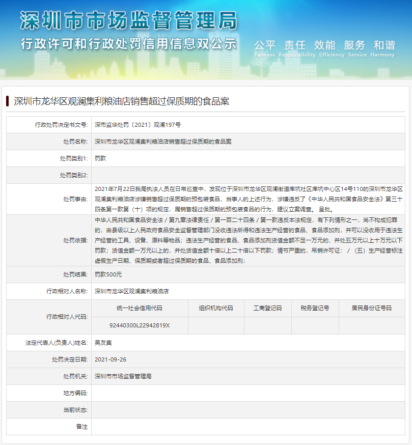Select the credit code 92440300L22942819X
Screen dimensions: 412x445
click(x=140, y=325)
